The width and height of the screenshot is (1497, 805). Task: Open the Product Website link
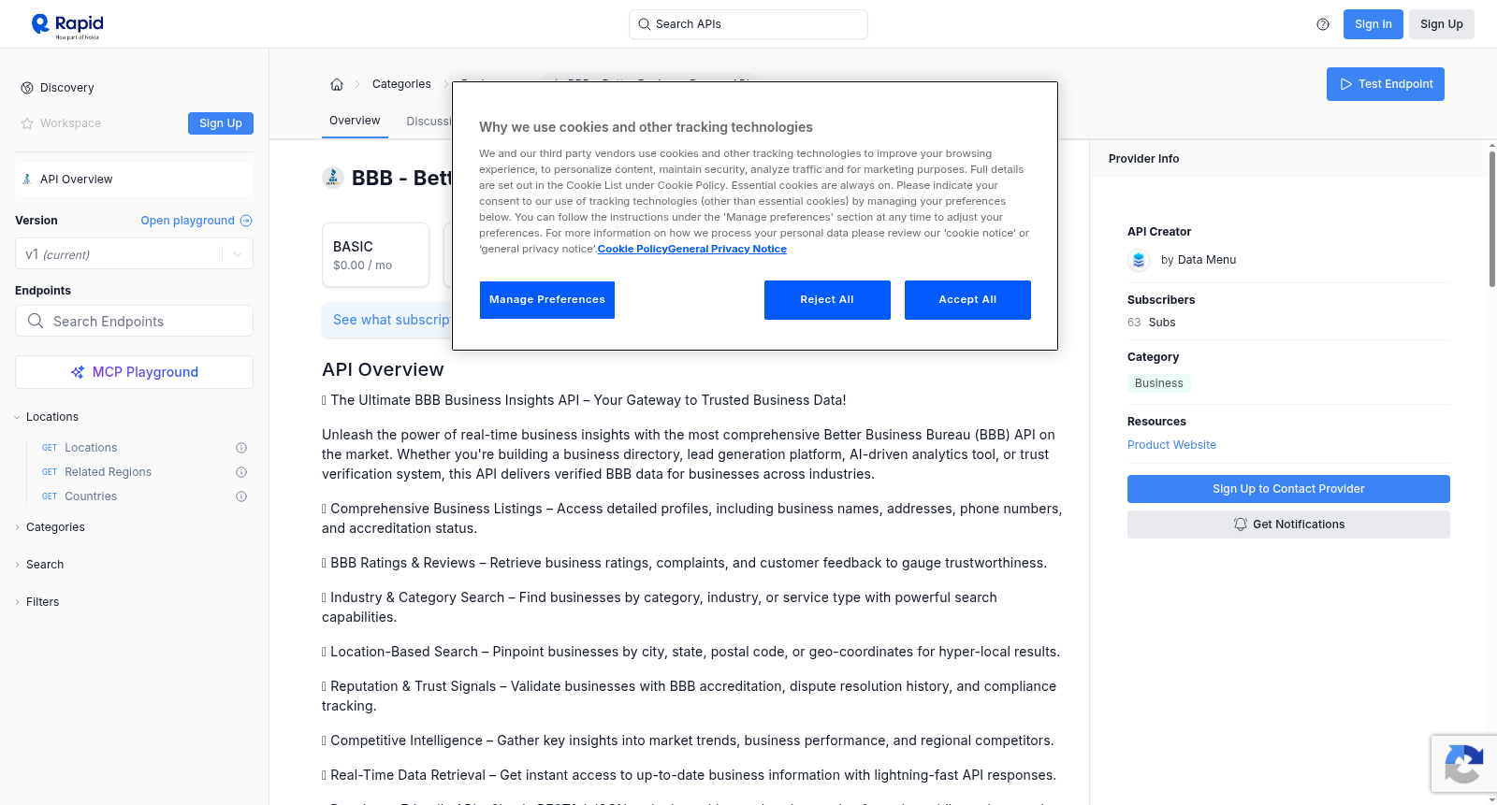coord(1171,445)
